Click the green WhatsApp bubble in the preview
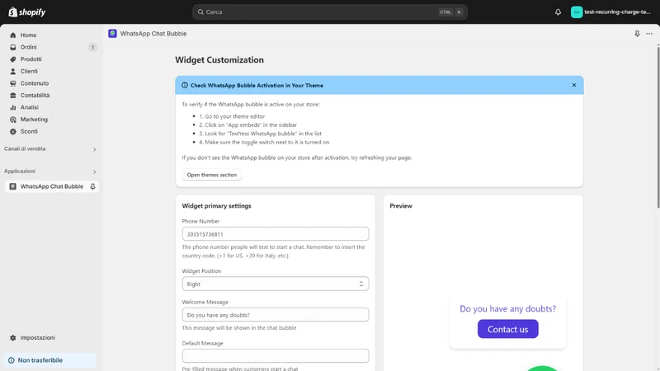The width and height of the screenshot is (660, 371). (x=542, y=369)
